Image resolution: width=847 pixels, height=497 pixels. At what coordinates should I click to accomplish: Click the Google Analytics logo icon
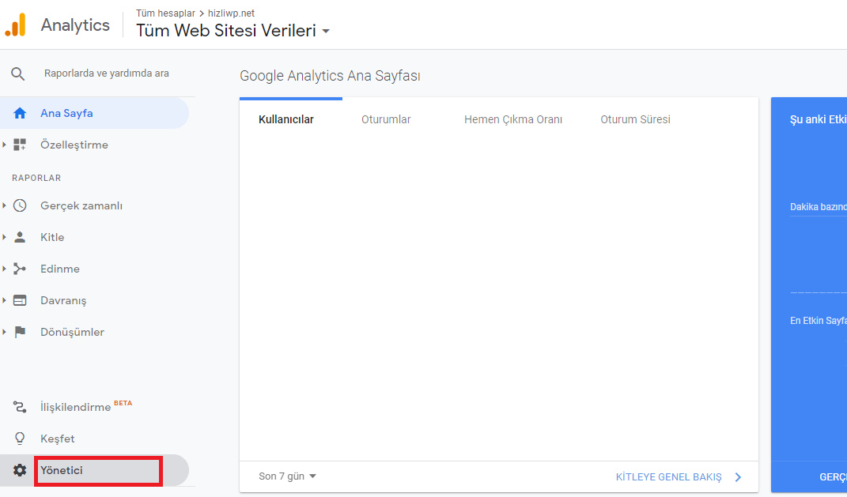pos(16,25)
